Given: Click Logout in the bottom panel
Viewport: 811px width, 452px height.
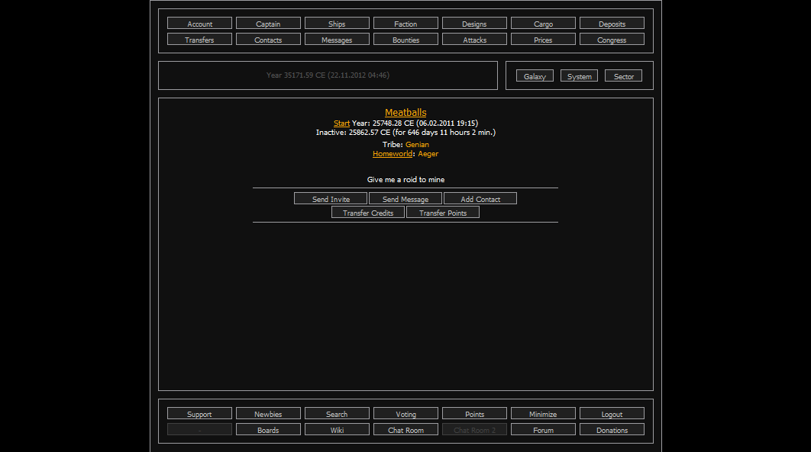Looking at the screenshot, I should tap(612, 414).
